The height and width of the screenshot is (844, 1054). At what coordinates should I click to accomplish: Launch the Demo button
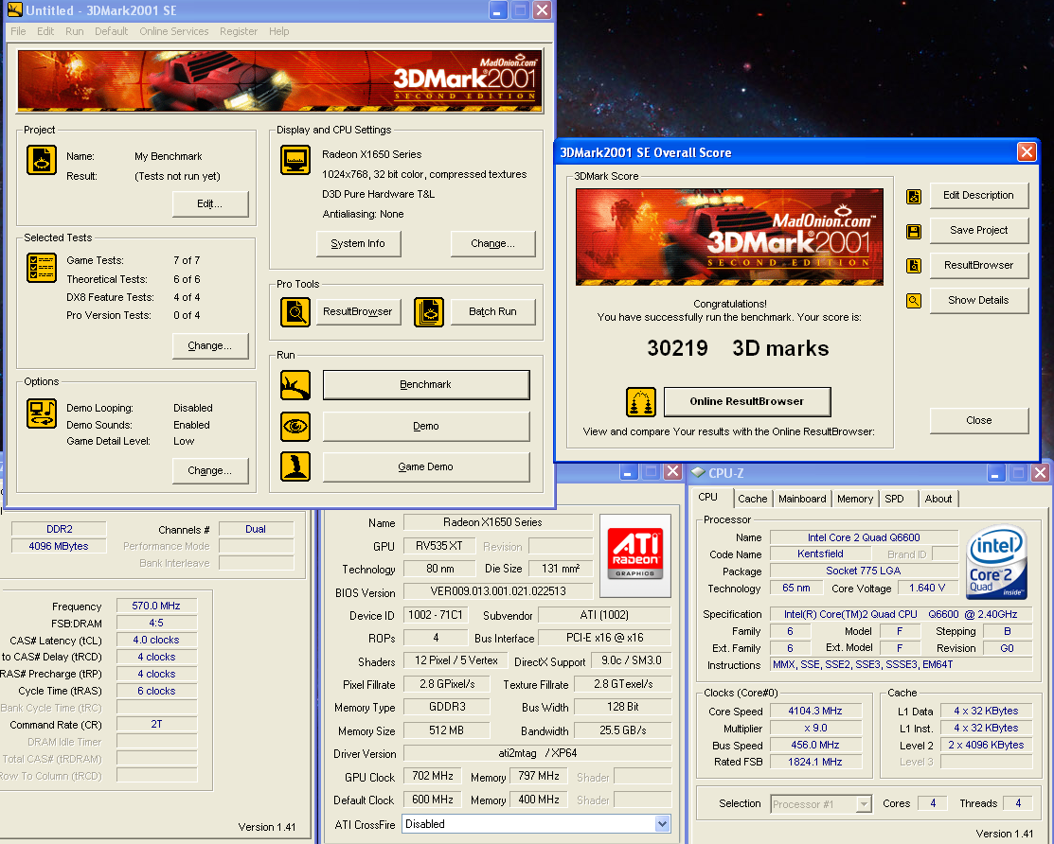426,427
